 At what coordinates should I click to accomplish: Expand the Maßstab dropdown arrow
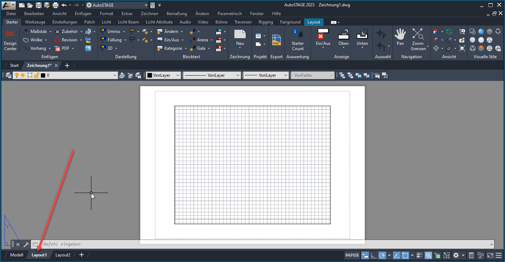(50, 32)
